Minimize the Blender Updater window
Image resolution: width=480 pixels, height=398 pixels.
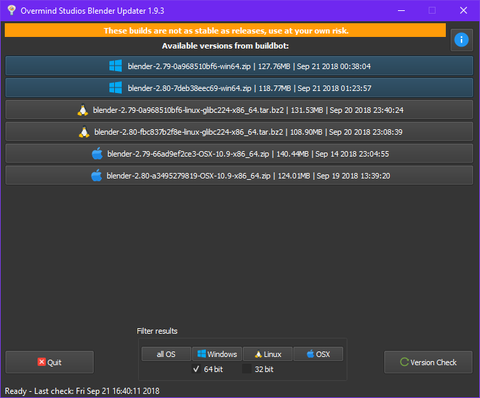[x=401, y=11]
